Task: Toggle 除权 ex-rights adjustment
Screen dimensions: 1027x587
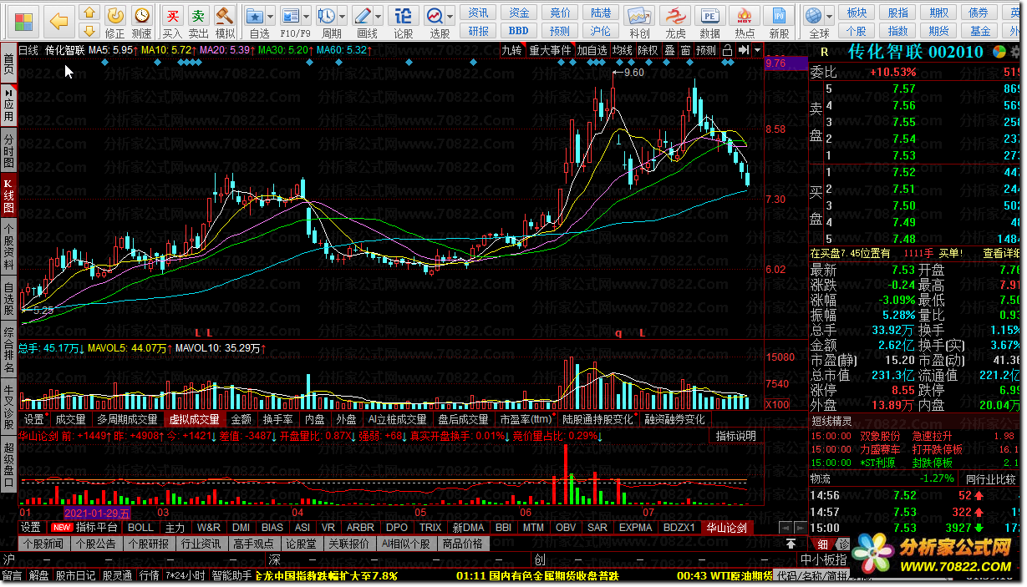Action: (648, 50)
